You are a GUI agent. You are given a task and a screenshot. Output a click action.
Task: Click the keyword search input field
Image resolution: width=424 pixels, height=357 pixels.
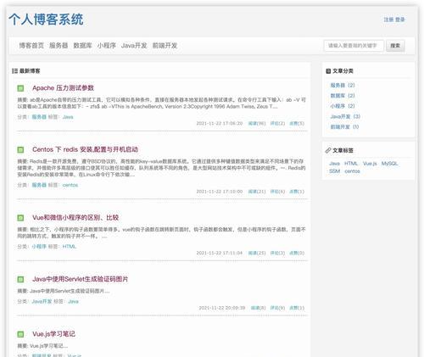pyautogui.click(x=354, y=46)
